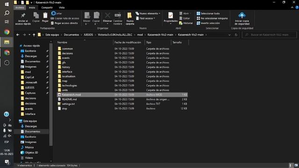This screenshot has height=168, width=299.
Task: Pin folder with Anclar al acceso rápido
Action: click(23, 19)
